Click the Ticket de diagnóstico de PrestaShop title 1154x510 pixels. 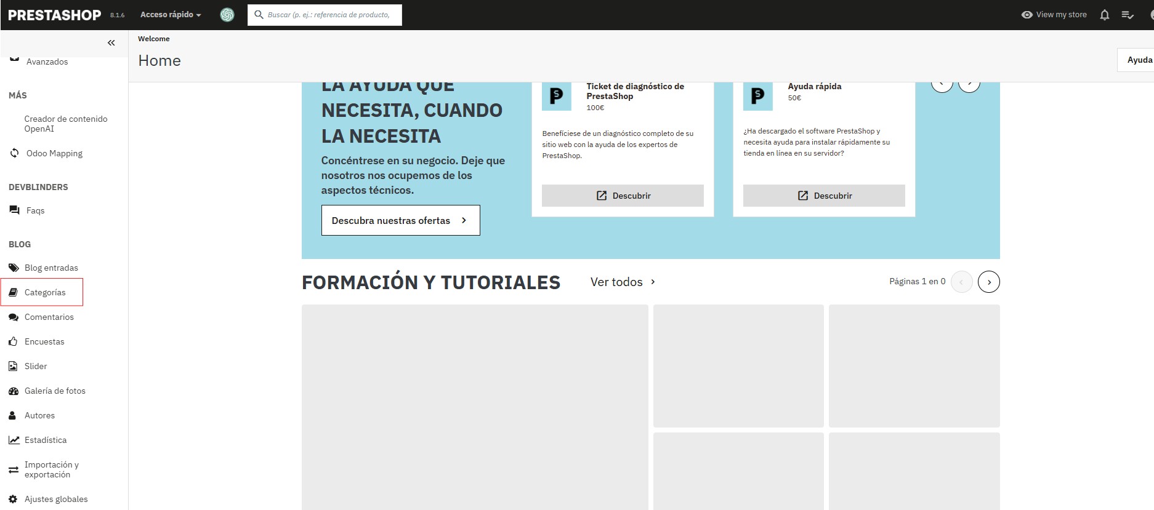(635, 91)
